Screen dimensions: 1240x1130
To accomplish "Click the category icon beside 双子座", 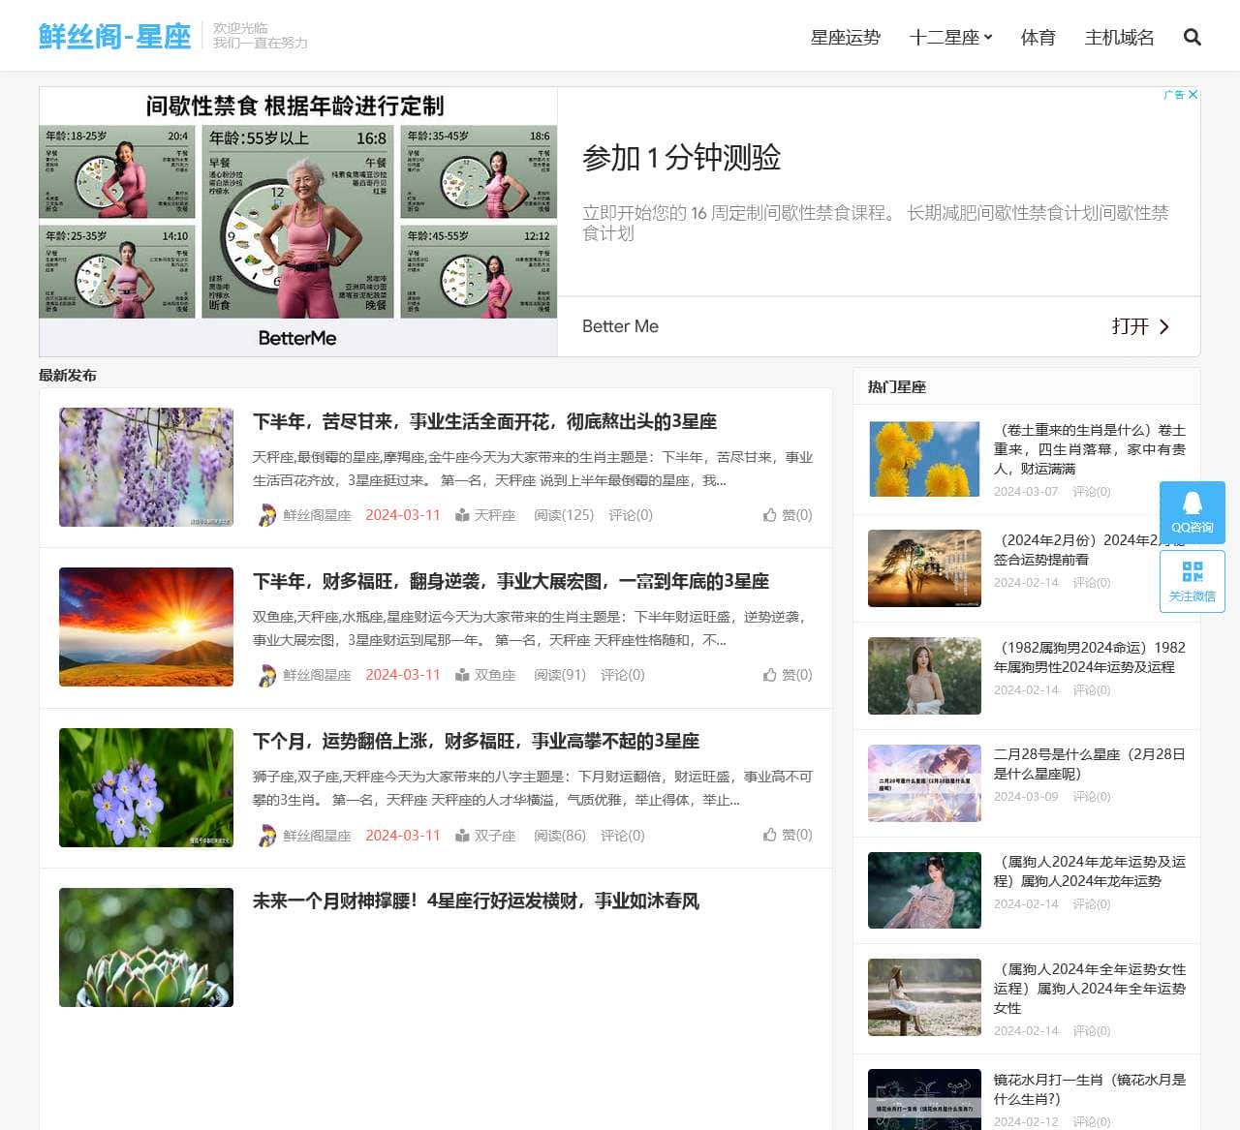I will [x=463, y=836].
